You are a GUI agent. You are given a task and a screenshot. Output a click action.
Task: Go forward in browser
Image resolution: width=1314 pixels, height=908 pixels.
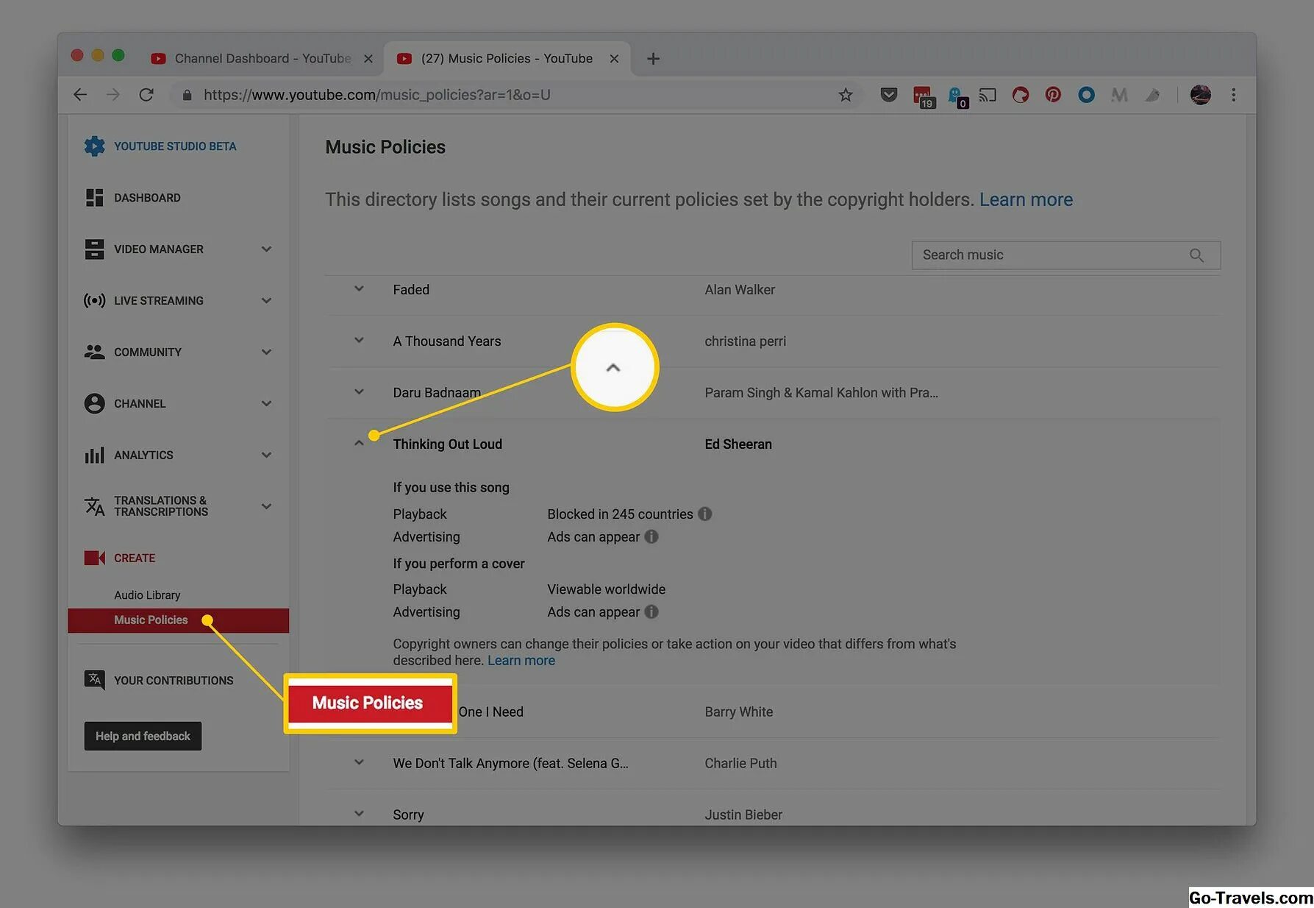pyautogui.click(x=113, y=94)
